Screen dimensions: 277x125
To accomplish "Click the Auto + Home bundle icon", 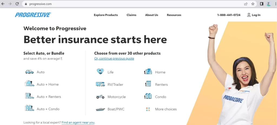I will [29, 84].
